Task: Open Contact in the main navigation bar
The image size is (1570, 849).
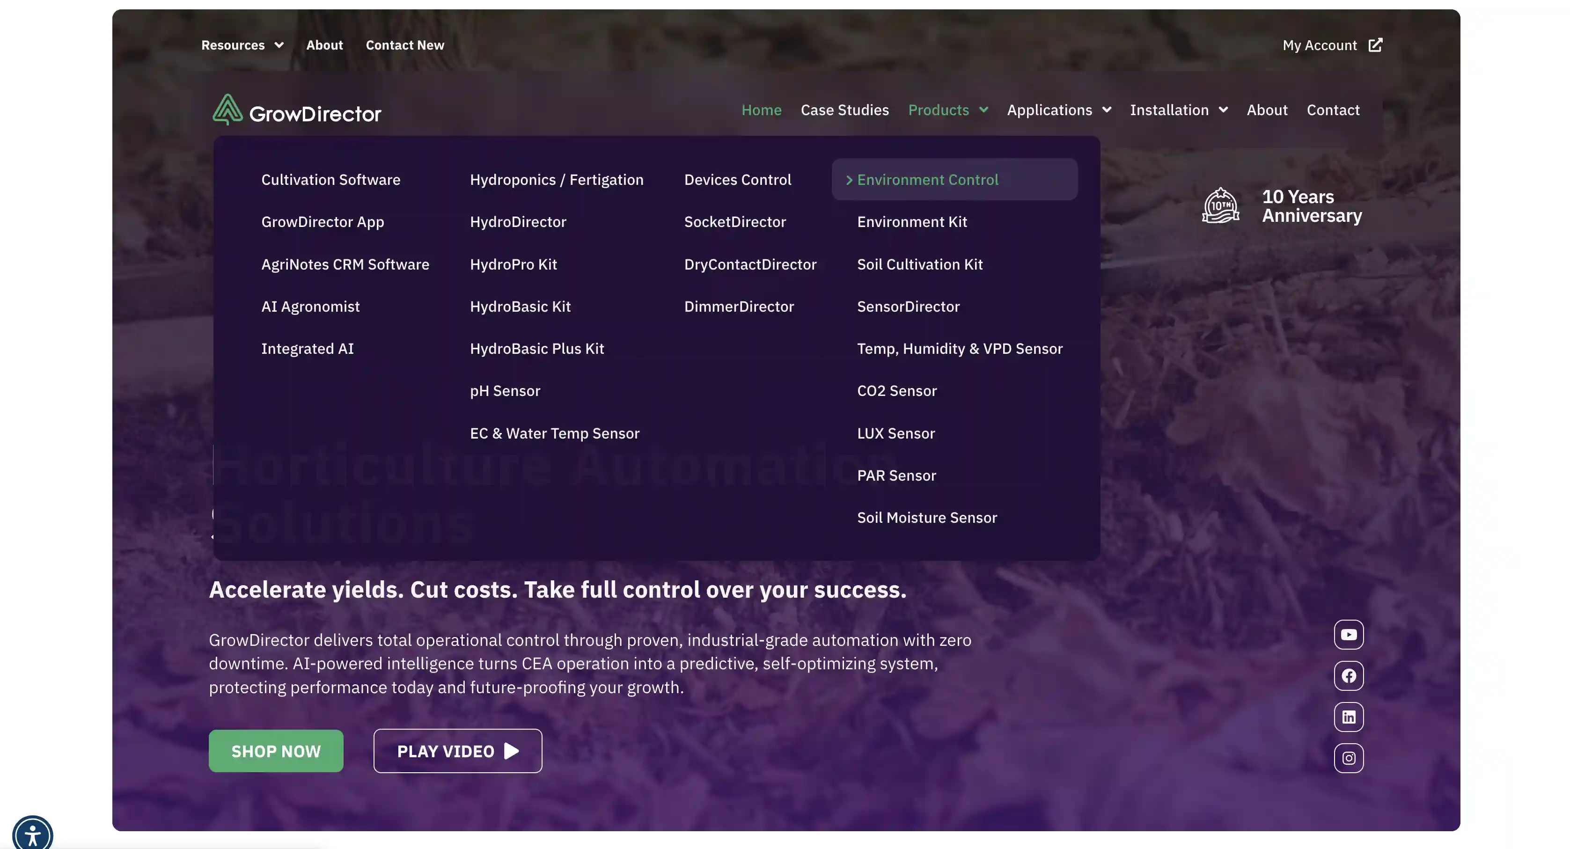Action: click(1333, 110)
